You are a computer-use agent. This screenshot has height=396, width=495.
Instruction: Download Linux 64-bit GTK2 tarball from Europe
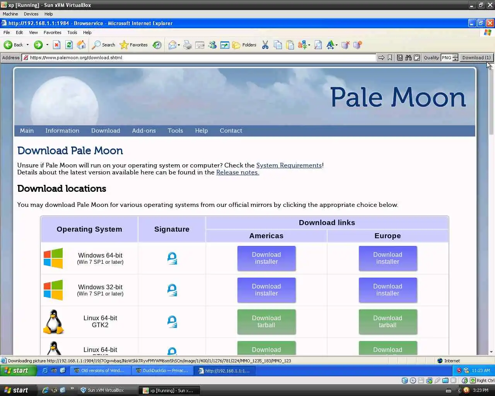pos(388,322)
